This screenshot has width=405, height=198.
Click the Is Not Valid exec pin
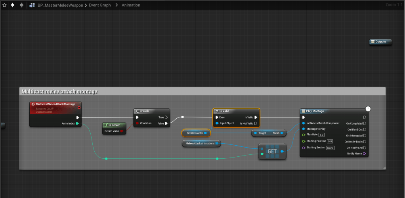(256, 123)
